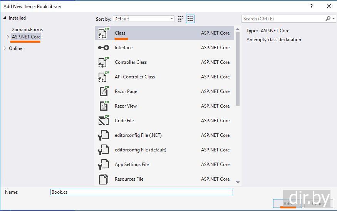Choose the Controller Class icon
This screenshot has width=337, height=211.
coord(103,62)
